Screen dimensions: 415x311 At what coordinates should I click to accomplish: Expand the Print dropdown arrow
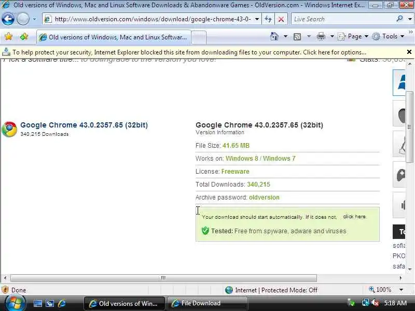click(332, 36)
